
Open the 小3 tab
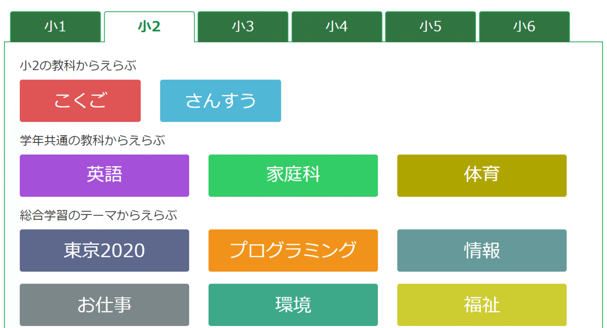pos(243,27)
